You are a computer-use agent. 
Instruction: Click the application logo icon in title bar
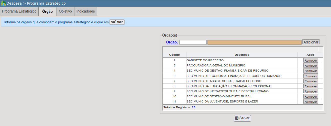point(3,3)
